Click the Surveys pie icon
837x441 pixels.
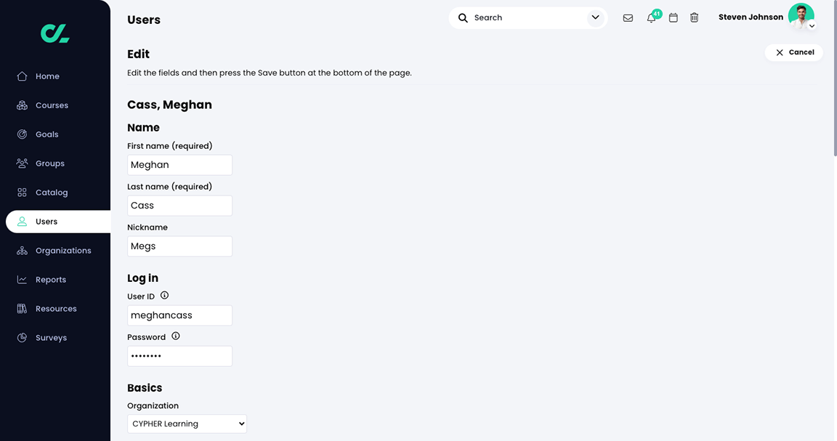point(22,337)
